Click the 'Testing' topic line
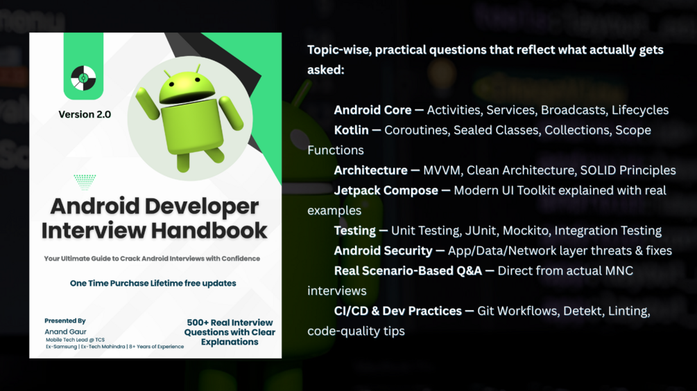The height and width of the screenshot is (391, 697). coord(497,230)
